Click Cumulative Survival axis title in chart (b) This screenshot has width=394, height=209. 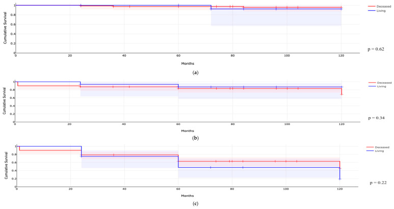coord(5,101)
